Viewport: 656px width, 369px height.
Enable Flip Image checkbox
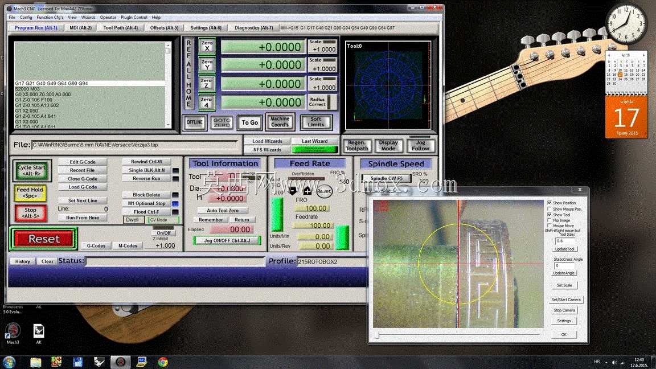[550, 220]
